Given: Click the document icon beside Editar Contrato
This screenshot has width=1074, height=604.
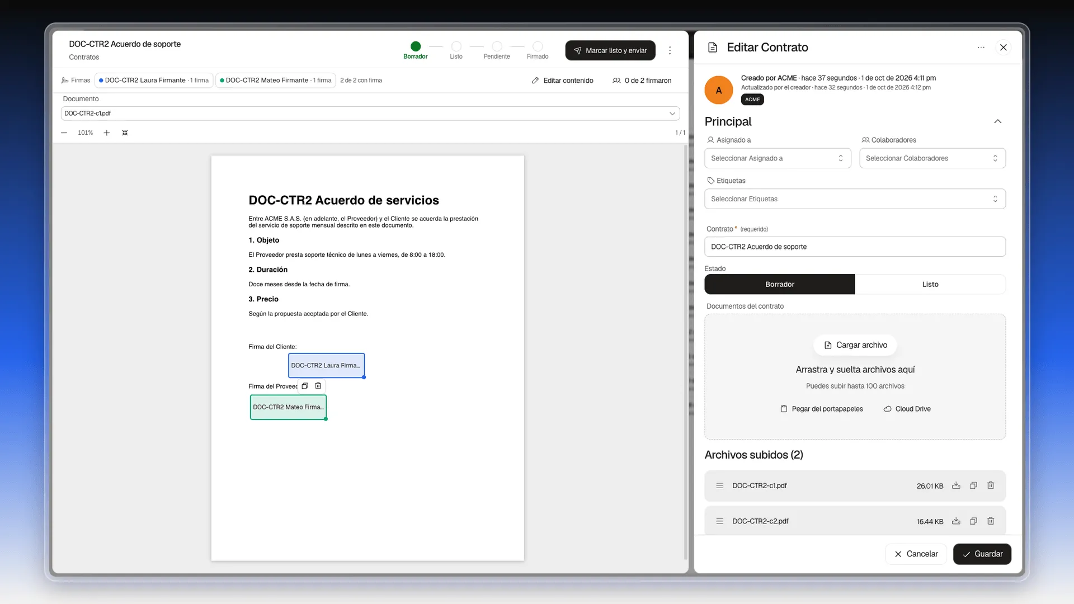Looking at the screenshot, I should pos(713,48).
